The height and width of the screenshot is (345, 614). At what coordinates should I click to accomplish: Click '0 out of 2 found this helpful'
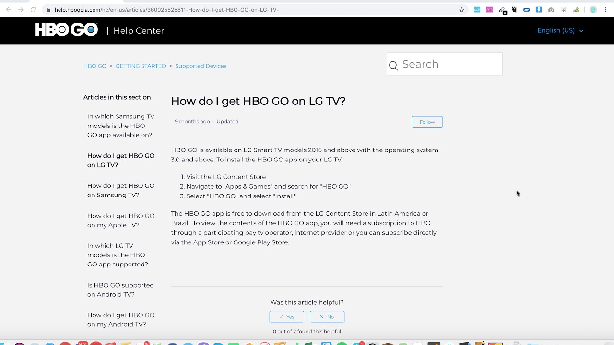coord(307,331)
